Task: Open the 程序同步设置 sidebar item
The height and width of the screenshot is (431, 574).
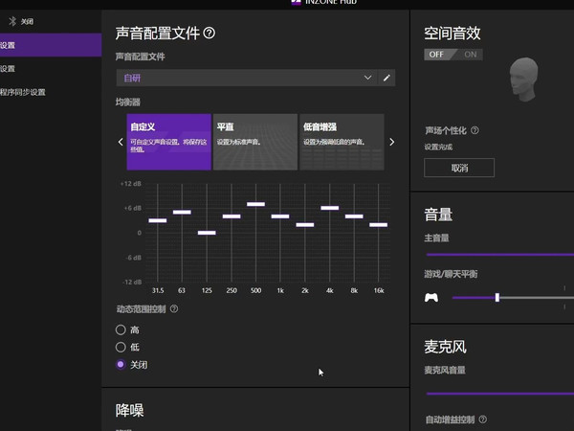Action: coord(51,92)
